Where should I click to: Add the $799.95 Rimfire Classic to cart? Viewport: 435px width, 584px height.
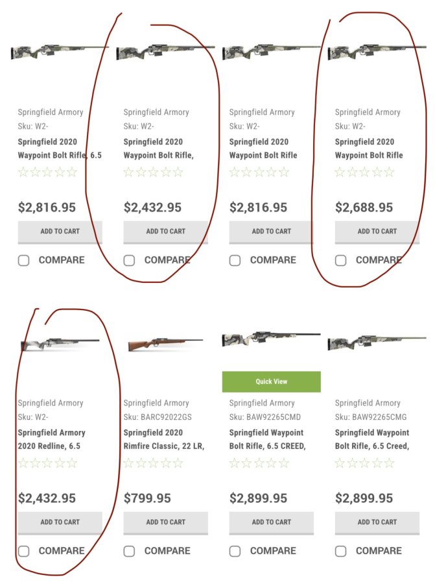coord(165,522)
